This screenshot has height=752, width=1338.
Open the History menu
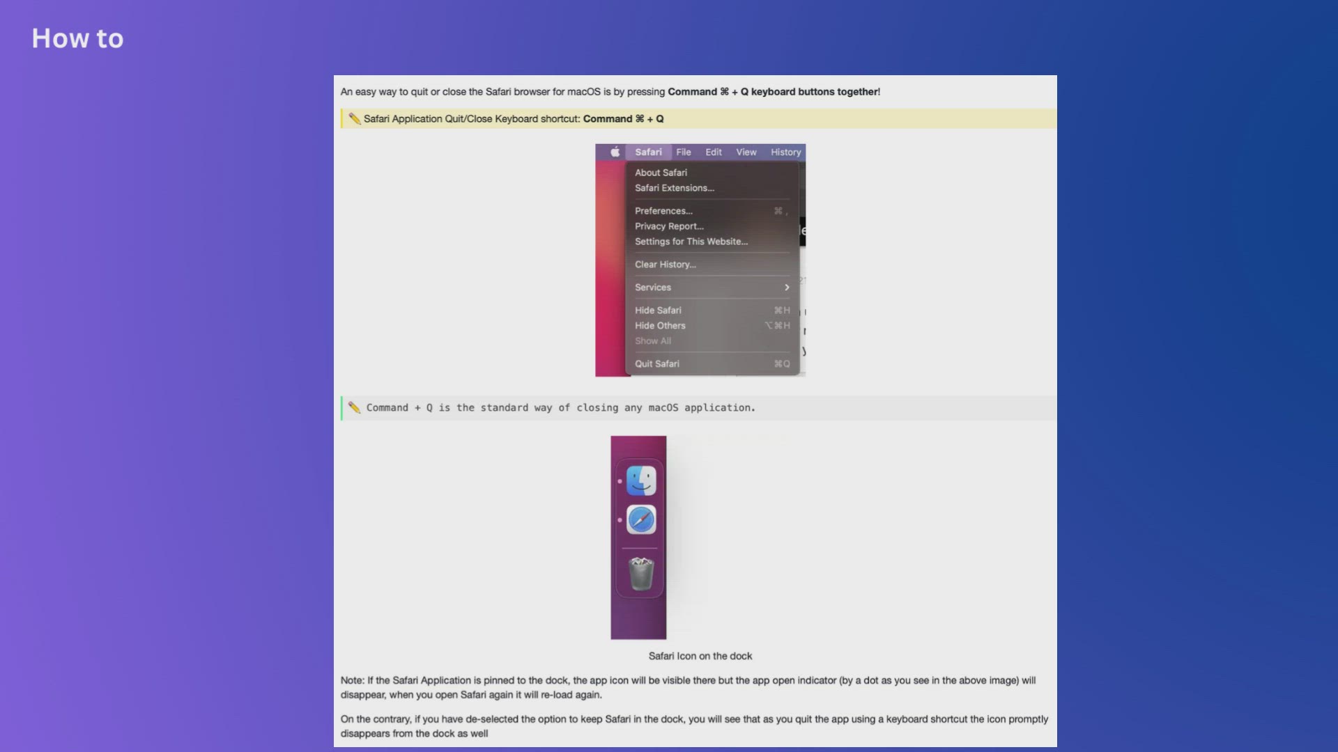(785, 152)
